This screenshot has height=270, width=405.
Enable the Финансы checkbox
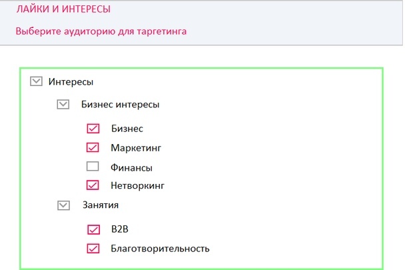pos(93,166)
